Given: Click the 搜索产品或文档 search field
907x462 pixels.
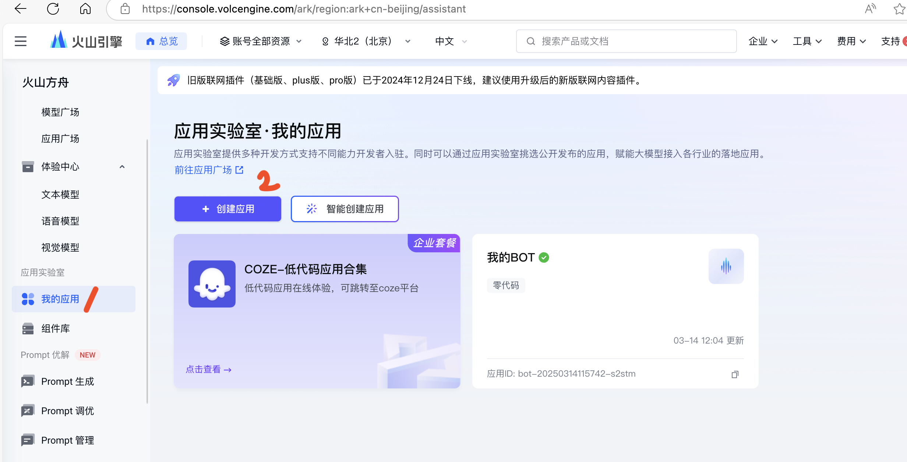Looking at the screenshot, I should [x=626, y=41].
